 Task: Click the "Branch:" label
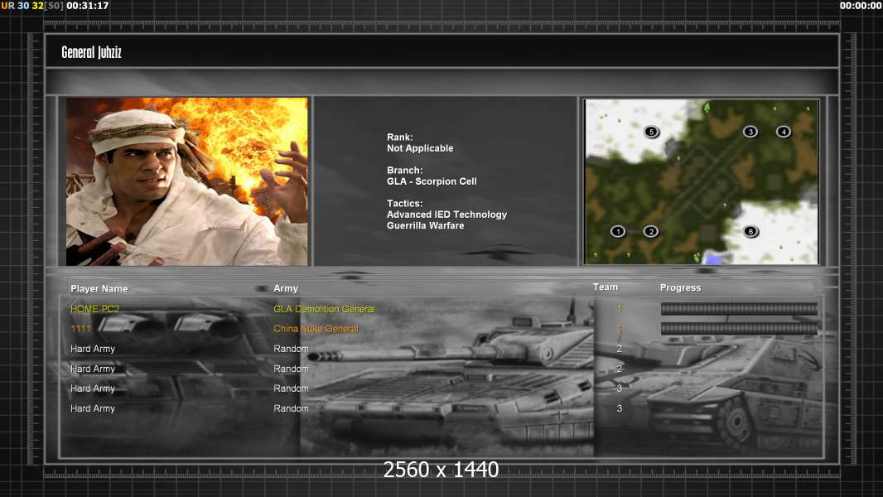(404, 171)
